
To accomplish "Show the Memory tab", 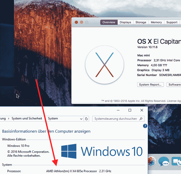I will point(156,22).
